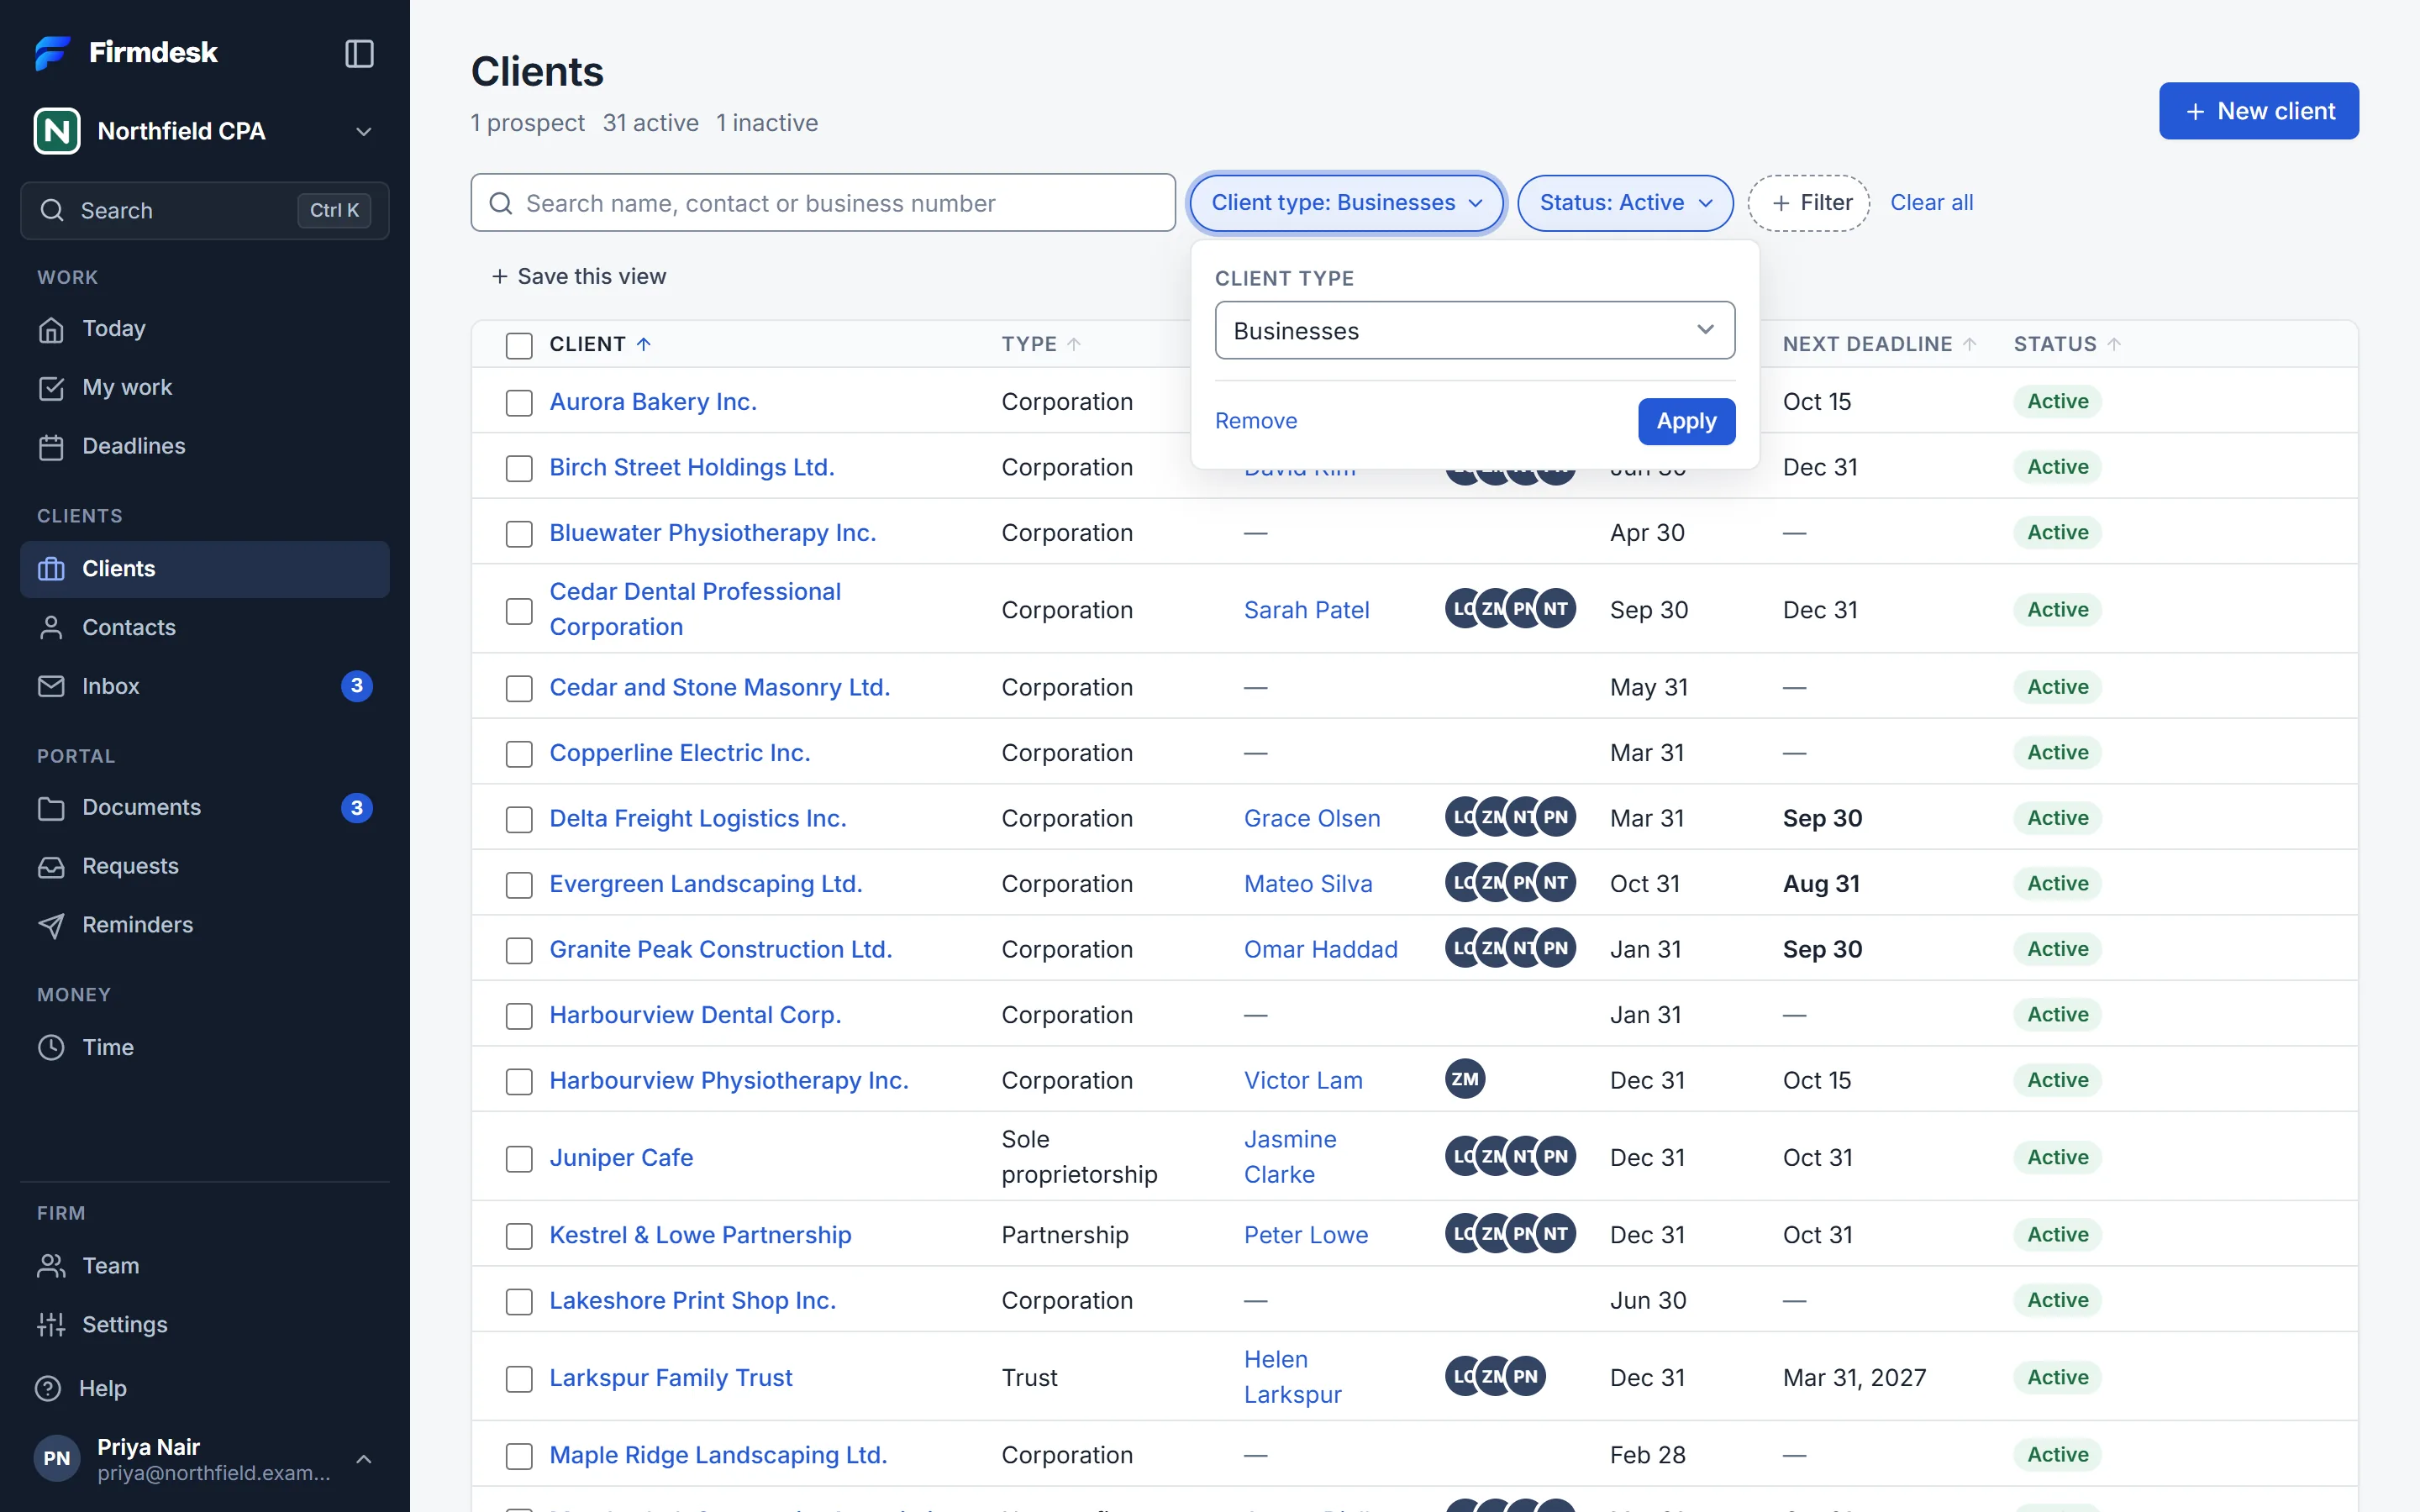
Task: Click the Inbox badge showing 3
Action: coord(357,686)
